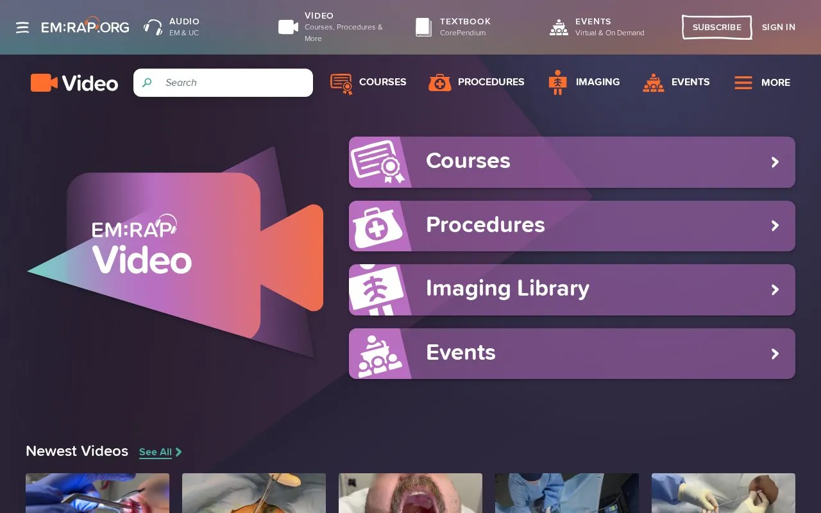Image resolution: width=821 pixels, height=513 pixels.
Task: Click the EM:RAP.ORG logo
Action: tap(85, 26)
